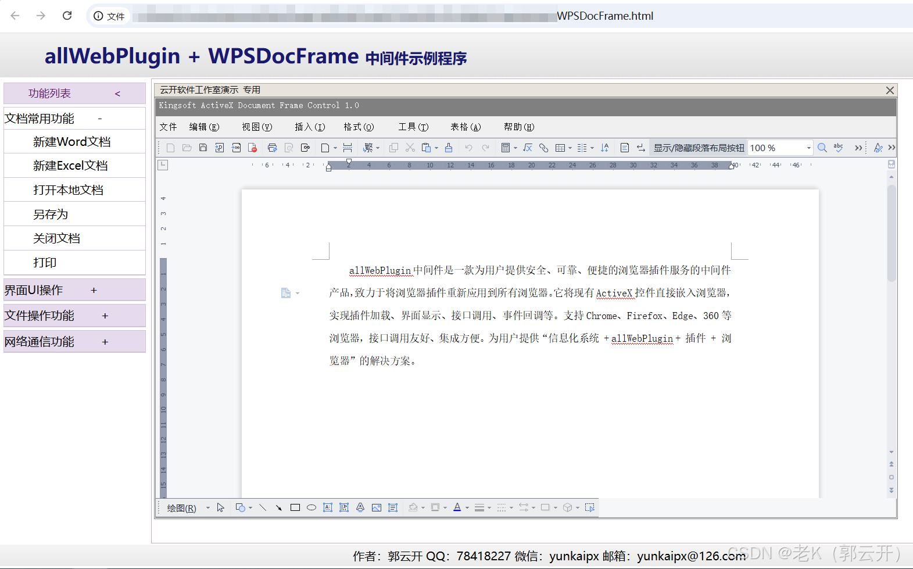Click the Save disk icon in toolbar
This screenshot has width=913, height=569.
click(203, 148)
